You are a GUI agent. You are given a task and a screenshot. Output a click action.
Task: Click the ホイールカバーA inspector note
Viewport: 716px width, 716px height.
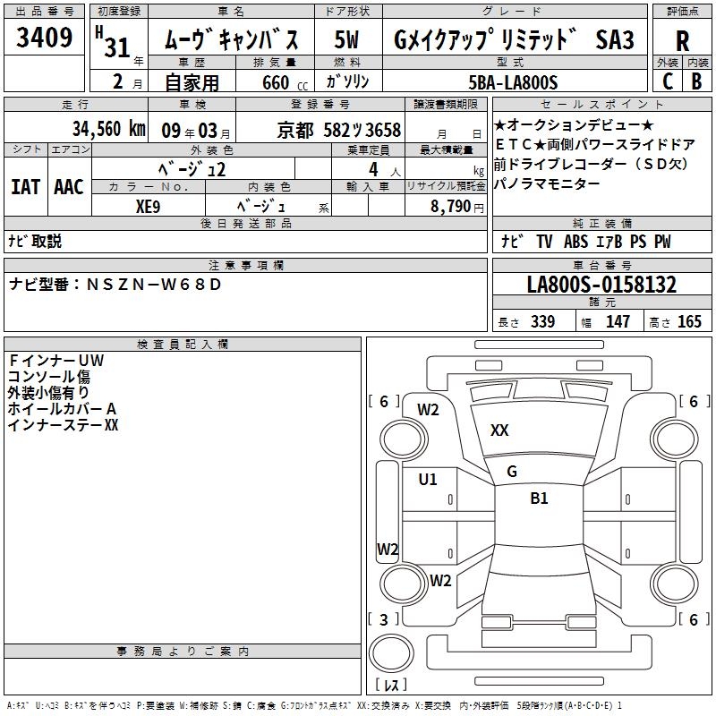[x=63, y=408]
